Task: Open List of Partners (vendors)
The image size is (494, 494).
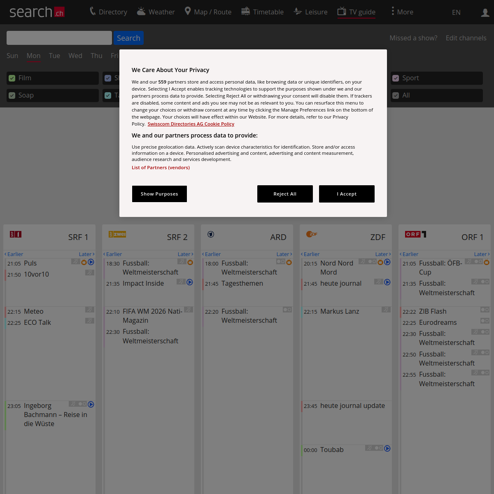Action: click(161, 168)
